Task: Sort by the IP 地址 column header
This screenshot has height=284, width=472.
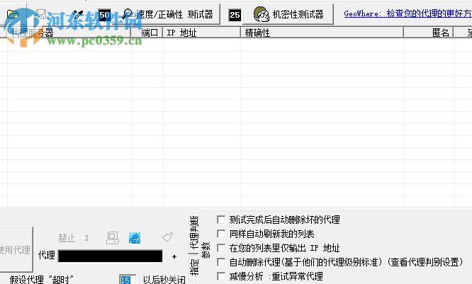Action: click(x=202, y=33)
